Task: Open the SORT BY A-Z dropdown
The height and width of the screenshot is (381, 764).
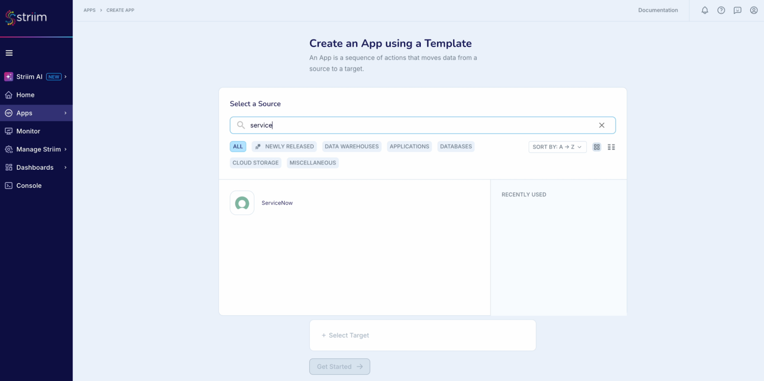Action: pyautogui.click(x=557, y=147)
